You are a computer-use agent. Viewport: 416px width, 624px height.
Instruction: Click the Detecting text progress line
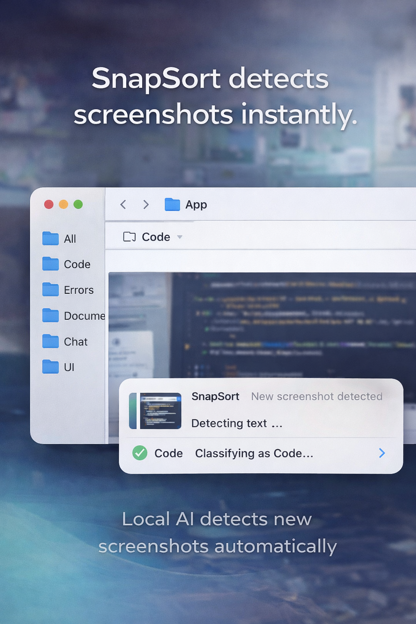click(236, 423)
